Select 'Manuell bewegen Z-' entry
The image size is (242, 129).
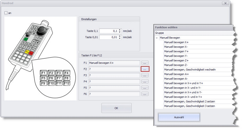(x=176, y=65)
